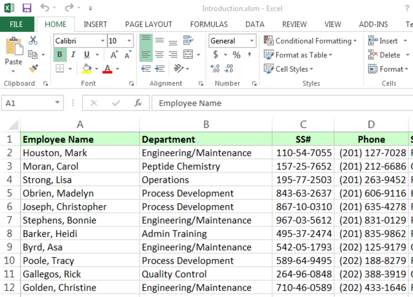Open the FILE menu
The width and height of the screenshot is (413, 297).
coord(17,24)
